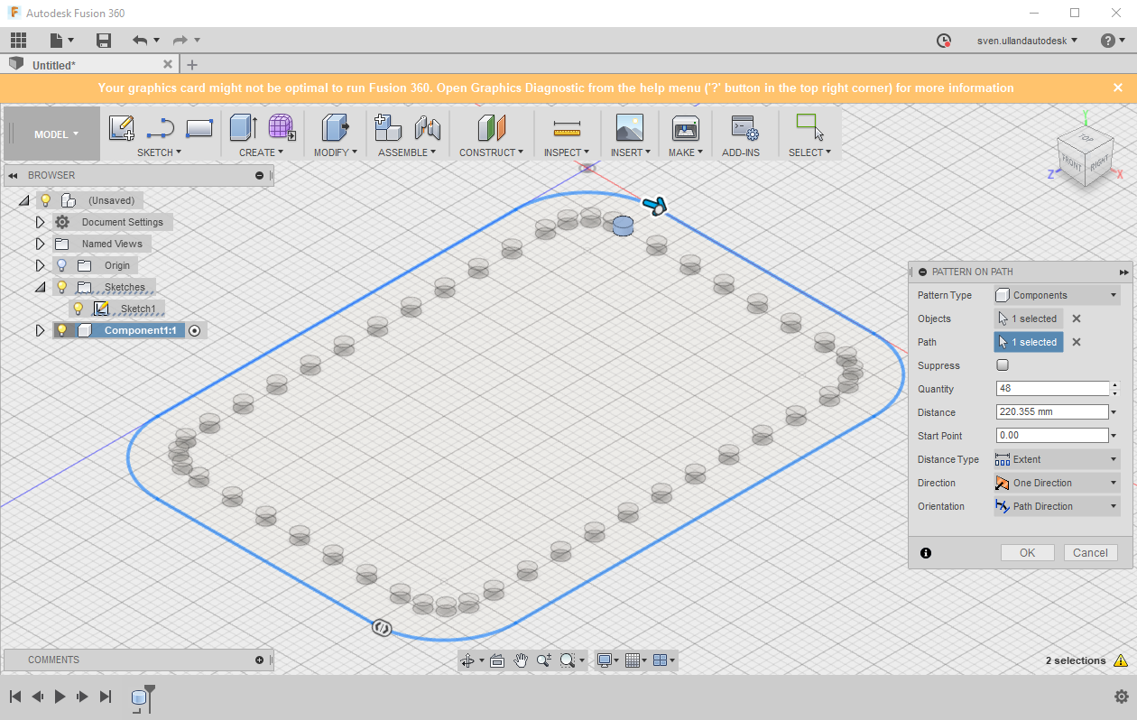Open the Distance Type dropdown
Viewport: 1137px width, 720px height.
1056,458
